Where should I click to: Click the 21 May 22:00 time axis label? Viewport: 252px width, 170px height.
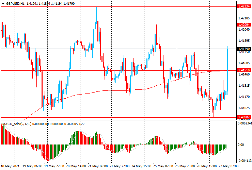pos(120,166)
